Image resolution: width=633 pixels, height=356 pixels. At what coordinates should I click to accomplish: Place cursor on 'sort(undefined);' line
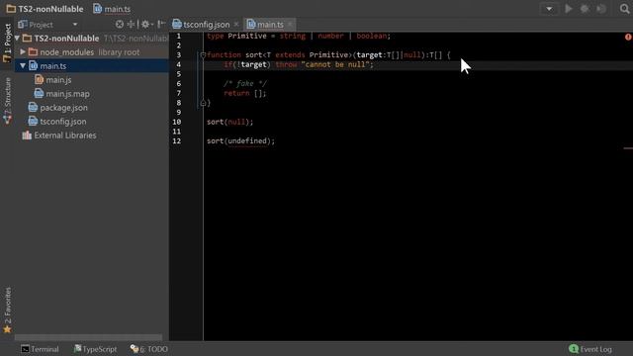tap(240, 140)
